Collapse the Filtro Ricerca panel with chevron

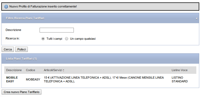click(x=197, y=19)
